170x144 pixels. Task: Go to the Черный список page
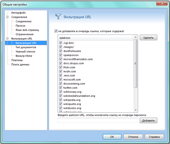[x=25, y=52]
